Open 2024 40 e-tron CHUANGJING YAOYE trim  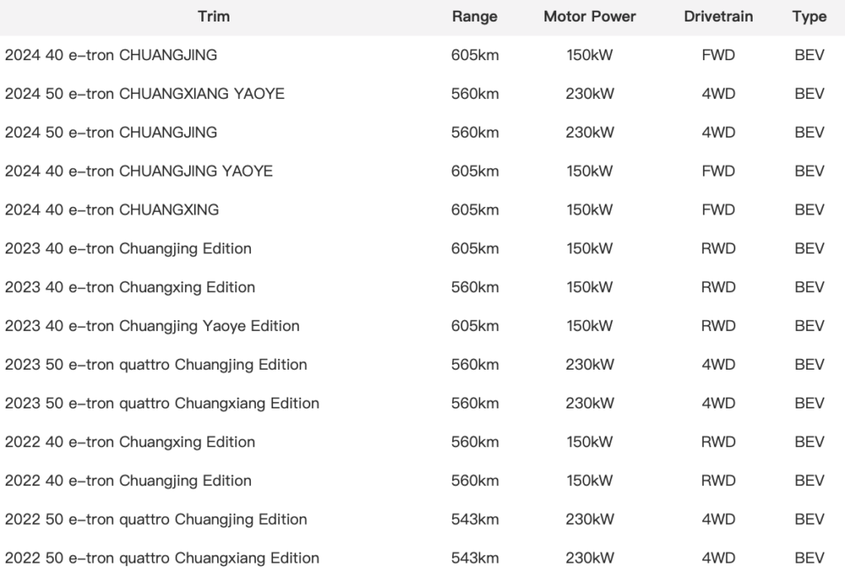139,172
